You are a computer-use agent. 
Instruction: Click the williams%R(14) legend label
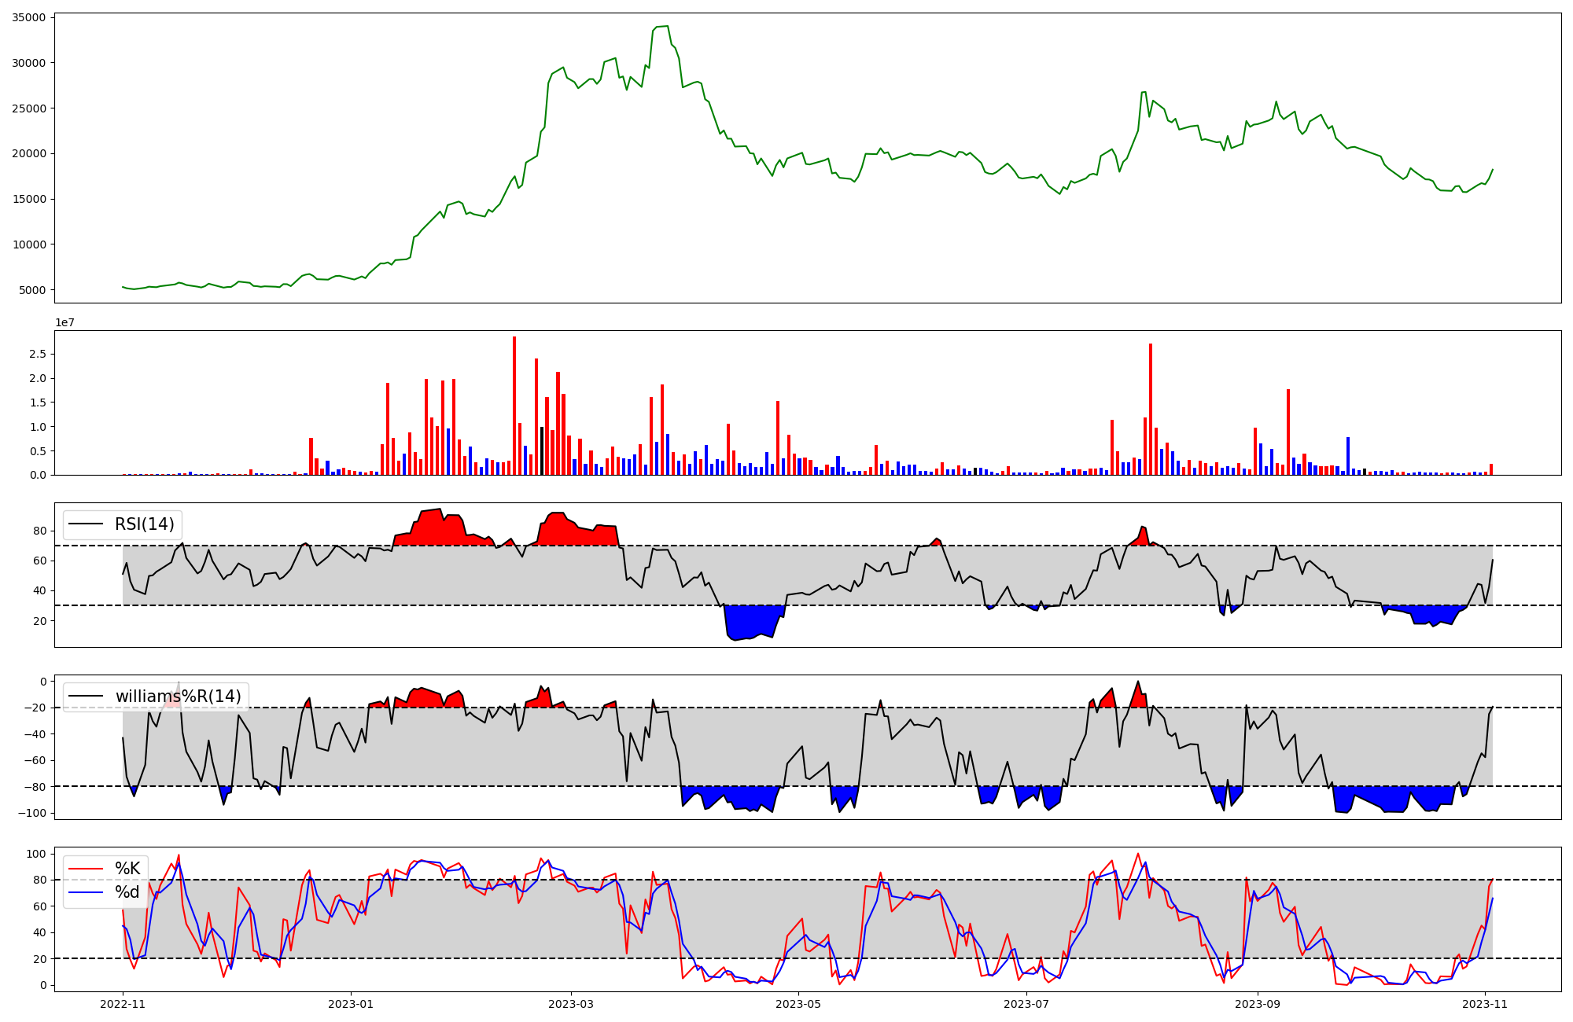click(x=179, y=697)
